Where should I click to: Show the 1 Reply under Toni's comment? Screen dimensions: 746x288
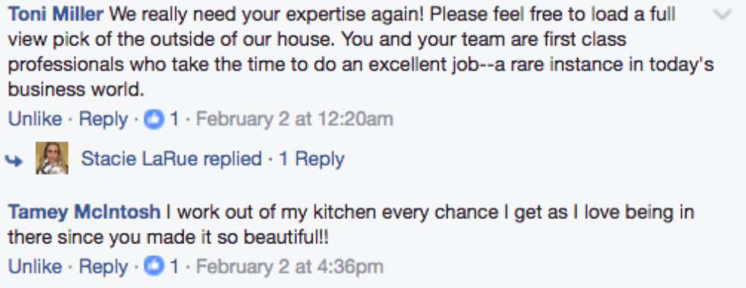tap(312, 159)
